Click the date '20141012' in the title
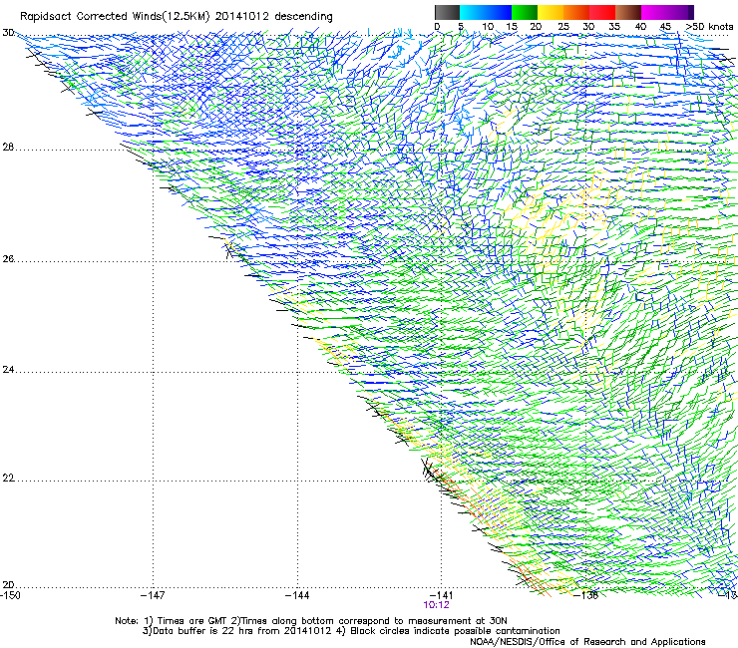The width and height of the screenshot is (738, 648). click(242, 16)
